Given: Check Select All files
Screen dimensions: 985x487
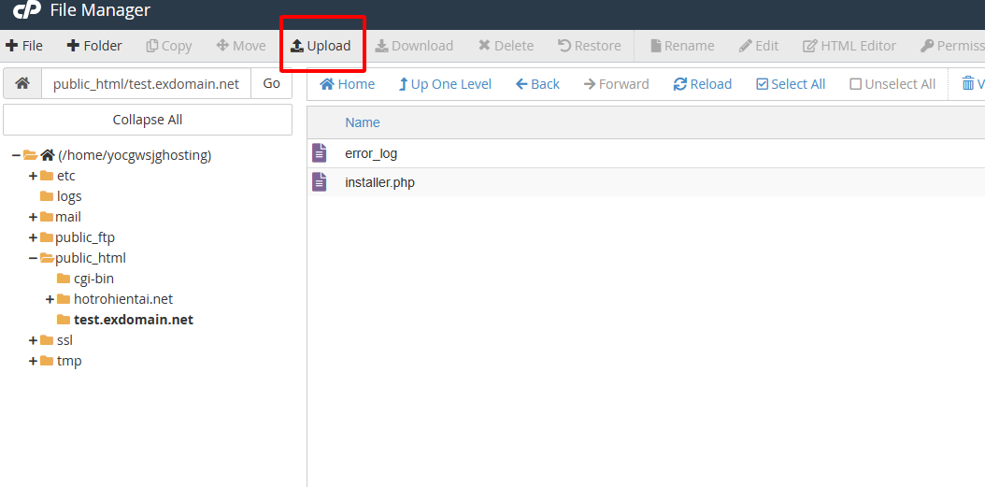Looking at the screenshot, I should point(791,84).
